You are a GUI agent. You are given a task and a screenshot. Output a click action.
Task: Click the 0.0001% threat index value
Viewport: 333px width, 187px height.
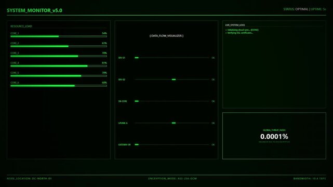coord(274,137)
